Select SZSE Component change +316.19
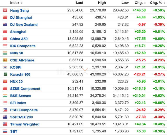This screenshot has height=135, width=167. pos(139,88)
